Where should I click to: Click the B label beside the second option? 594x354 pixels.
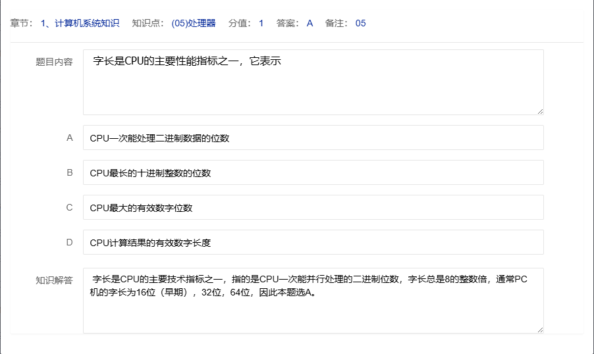click(69, 173)
